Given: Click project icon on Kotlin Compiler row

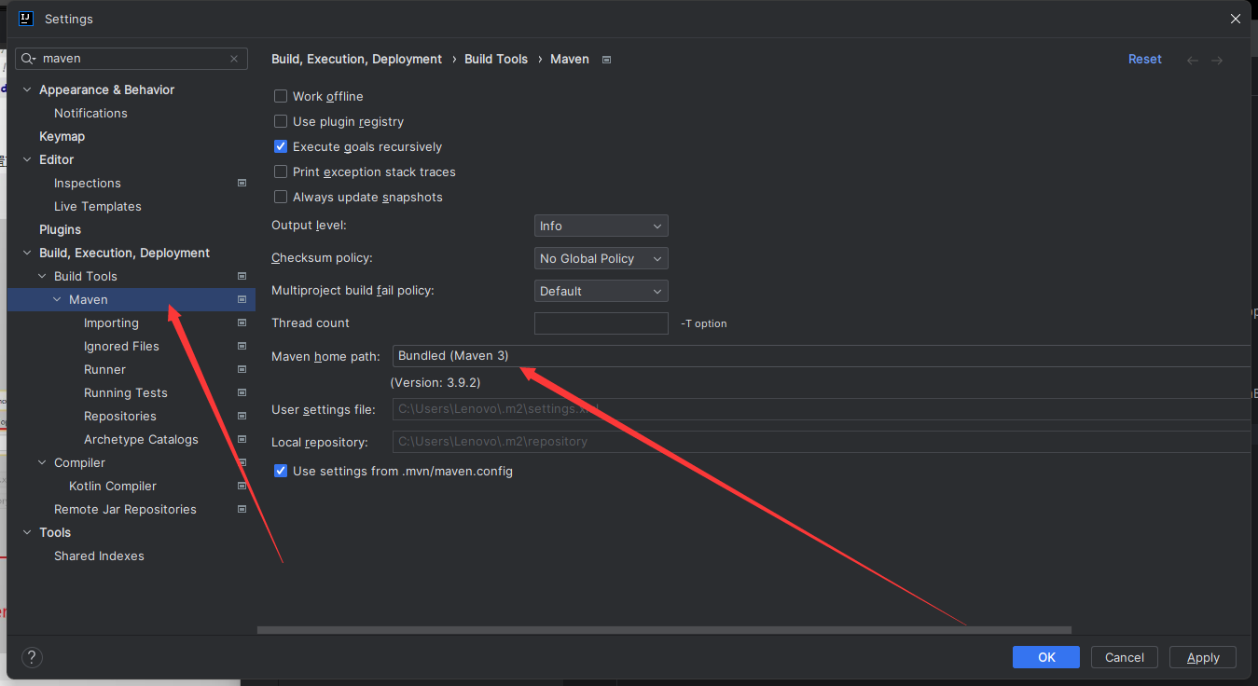Looking at the screenshot, I should (x=242, y=486).
